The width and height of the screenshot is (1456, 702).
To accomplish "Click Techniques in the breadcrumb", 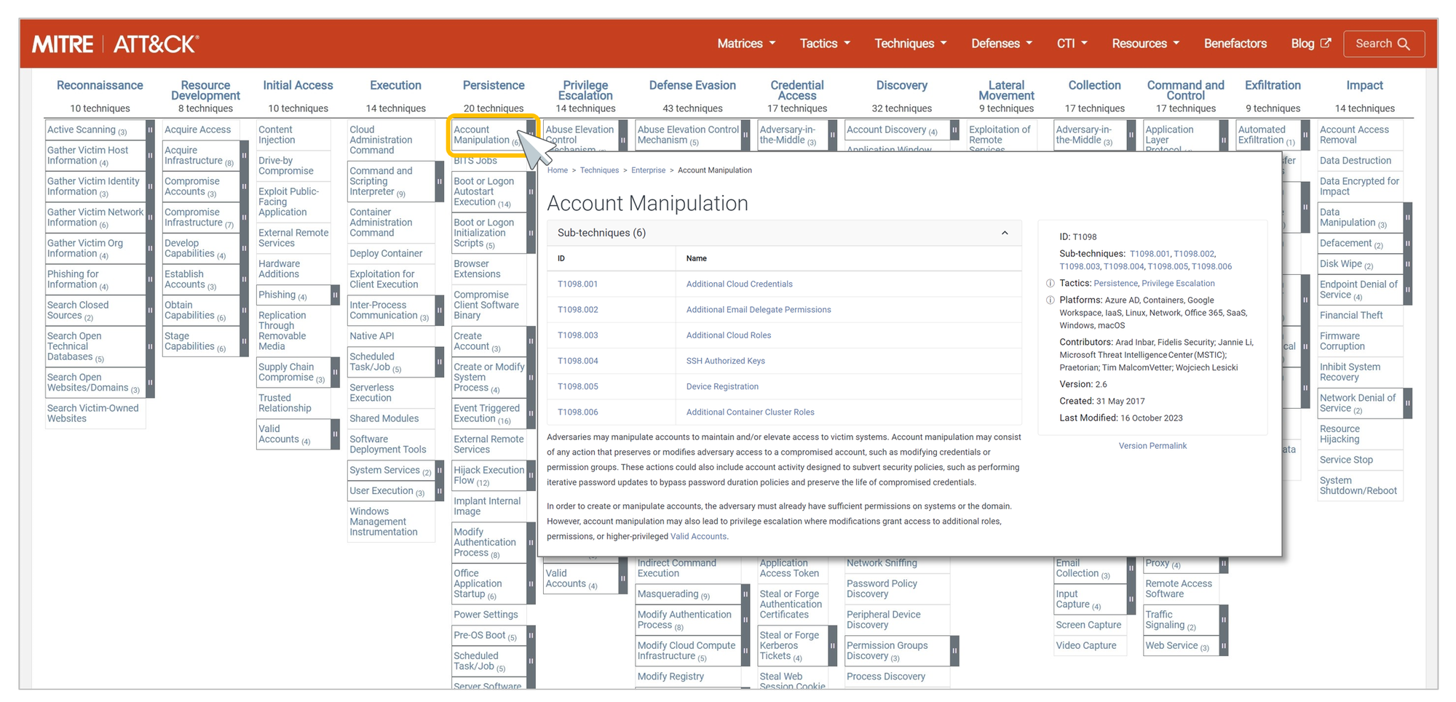I will pos(599,170).
